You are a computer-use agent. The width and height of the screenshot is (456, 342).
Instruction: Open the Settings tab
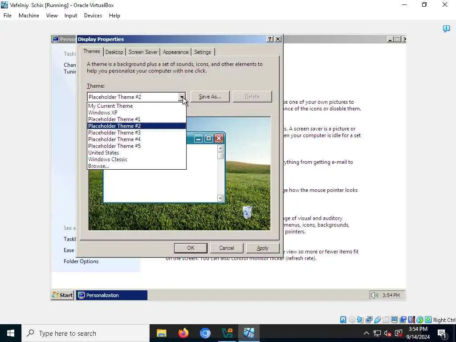click(203, 52)
